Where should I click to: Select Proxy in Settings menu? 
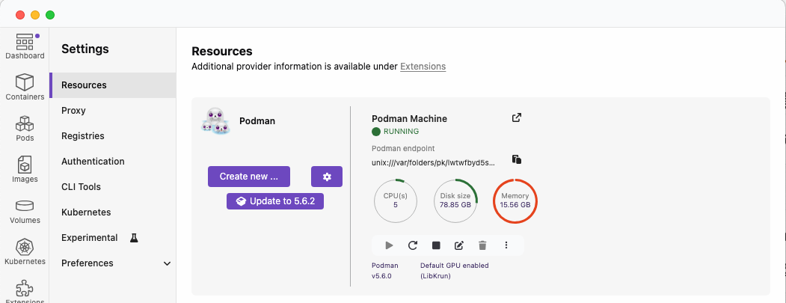tap(73, 111)
